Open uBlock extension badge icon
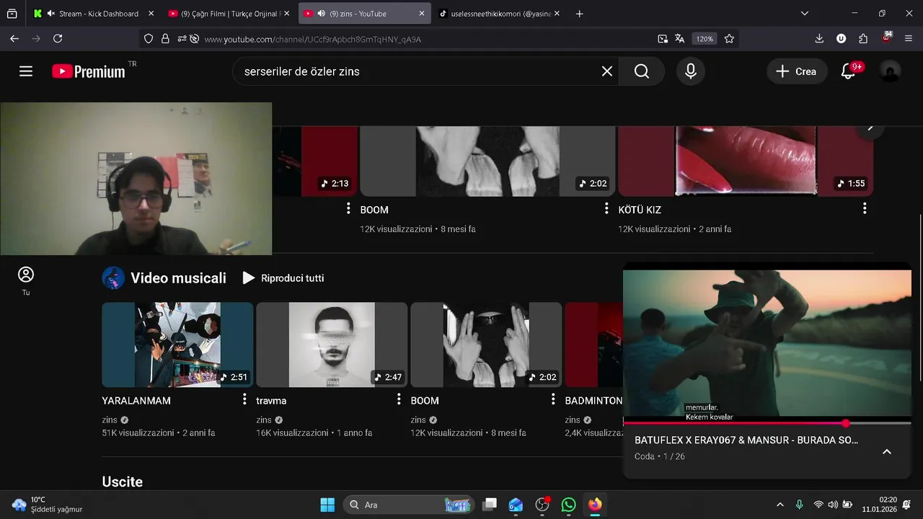This screenshot has height=519, width=923. [886, 38]
